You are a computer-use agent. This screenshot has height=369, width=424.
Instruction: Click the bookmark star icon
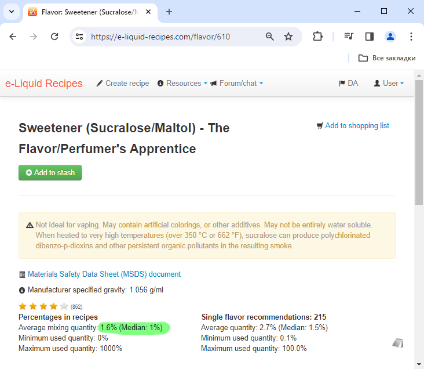tap(288, 37)
